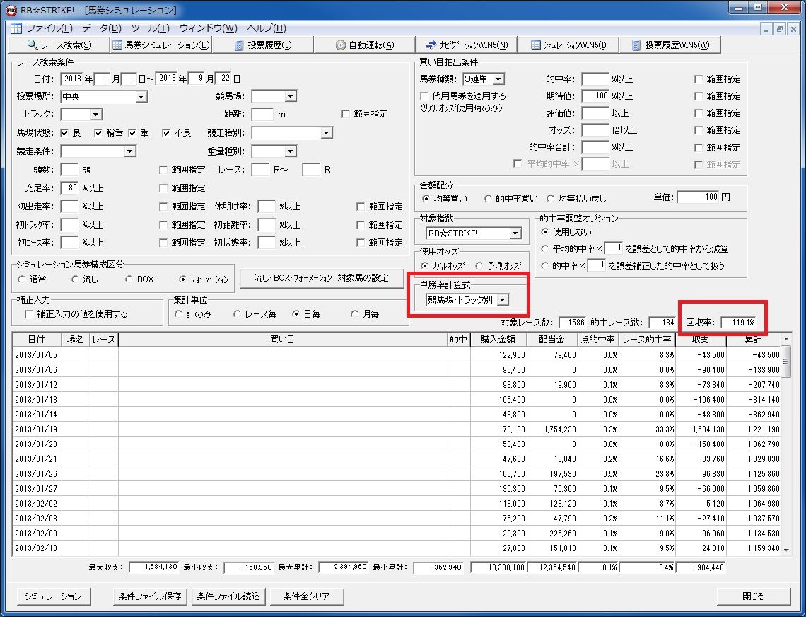Screen dimensions: 806x617
Task: Toggle the 重 track condition checkbox
Action: coord(132,133)
